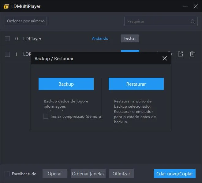The width and height of the screenshot is (202, 183).
Task: Click the Escolher tudo label
Action: coord(24,174)
